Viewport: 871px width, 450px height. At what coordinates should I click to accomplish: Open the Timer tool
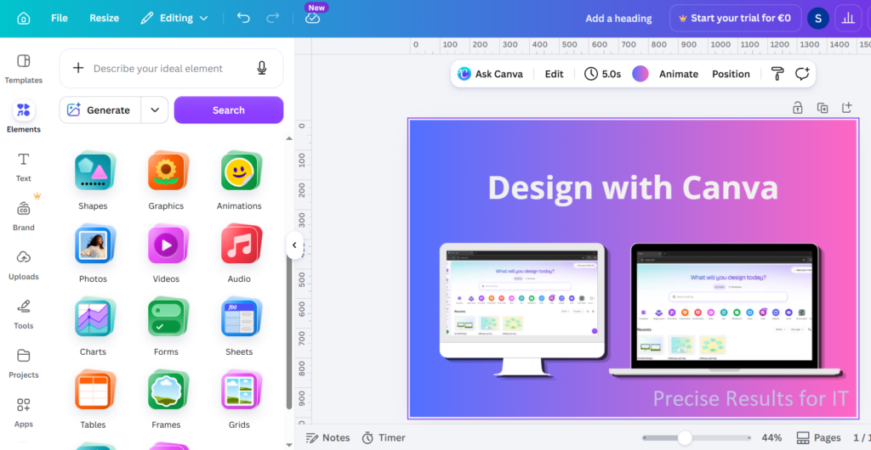pos(384,438)
